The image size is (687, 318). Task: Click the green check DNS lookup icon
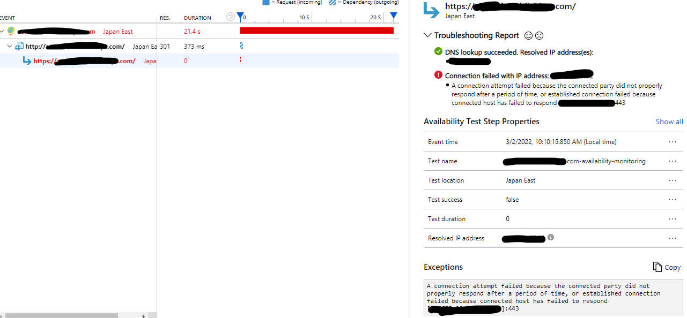pyautogui.click(x=438, y=52)
